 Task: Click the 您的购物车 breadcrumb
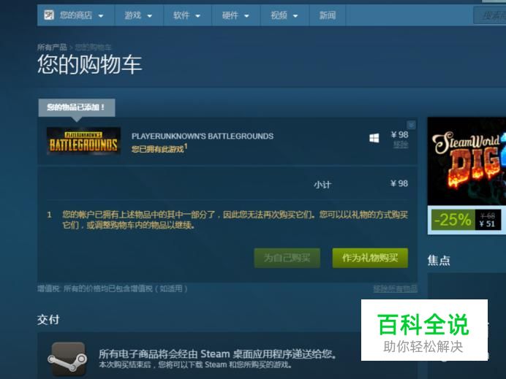tap(94, 47)
